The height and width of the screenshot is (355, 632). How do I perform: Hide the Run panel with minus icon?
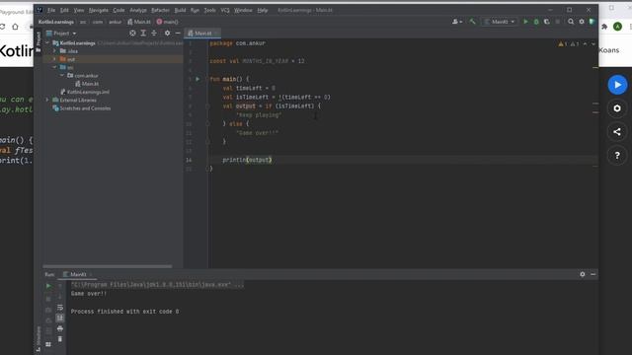click(592, 274)
